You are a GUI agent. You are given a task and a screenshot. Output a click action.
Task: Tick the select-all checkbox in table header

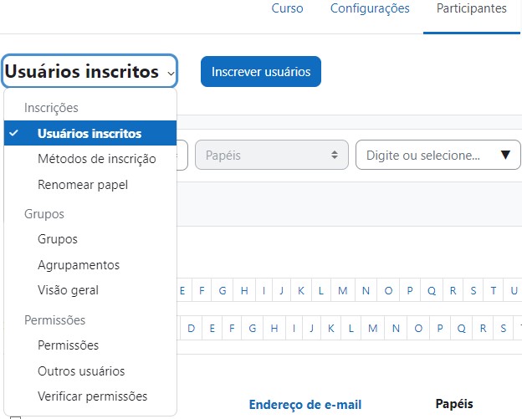click(15, 416)
